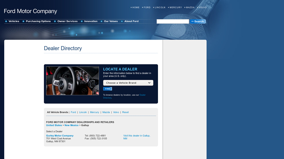
Task: Click the Volvo link in top navigation
Action: tap(202, 7)
